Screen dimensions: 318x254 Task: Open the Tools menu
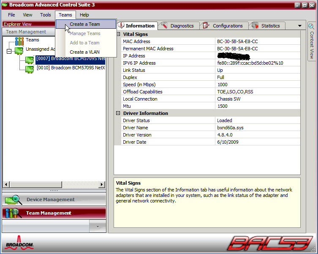46,15
